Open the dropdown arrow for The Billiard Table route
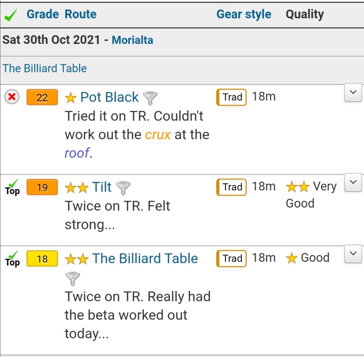The width and height of the screenshot is (364, 357). (x=353, y=254)
